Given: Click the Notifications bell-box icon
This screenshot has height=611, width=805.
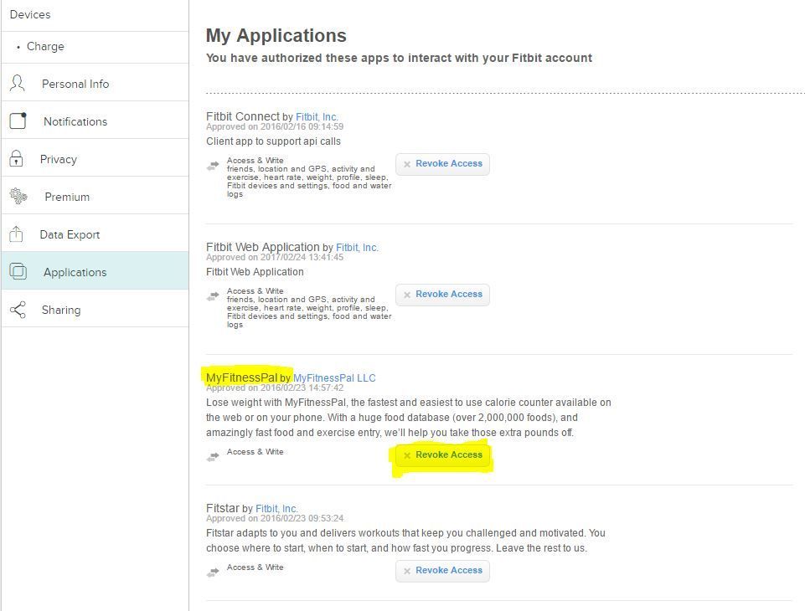Looking at the screenshot, I should pyautogui.click(x=18, y=121).
